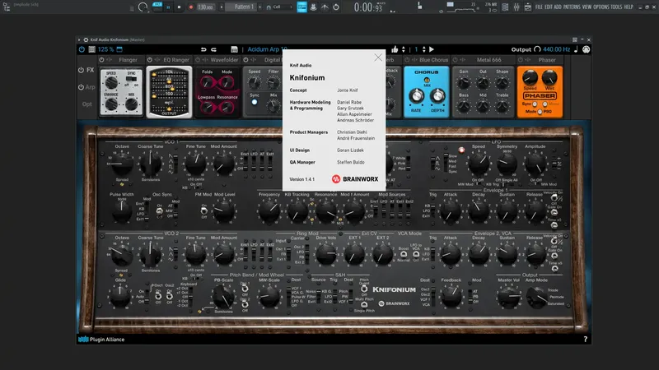Toggle the Wavefolder effect power
This screenshot has height=370, width=659.
click(x=198, y=60)
